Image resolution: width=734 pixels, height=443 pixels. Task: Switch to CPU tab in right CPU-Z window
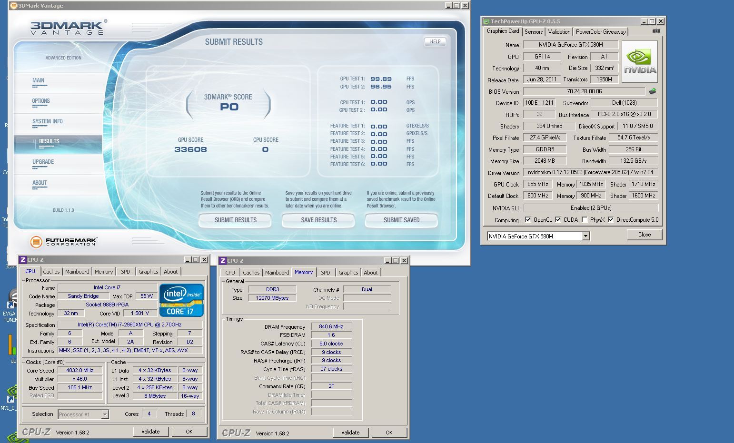pyautogui.click(x=230, y=273)
